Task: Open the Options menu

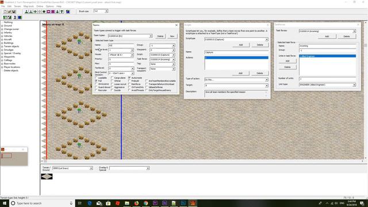Action: coord(49,6)
